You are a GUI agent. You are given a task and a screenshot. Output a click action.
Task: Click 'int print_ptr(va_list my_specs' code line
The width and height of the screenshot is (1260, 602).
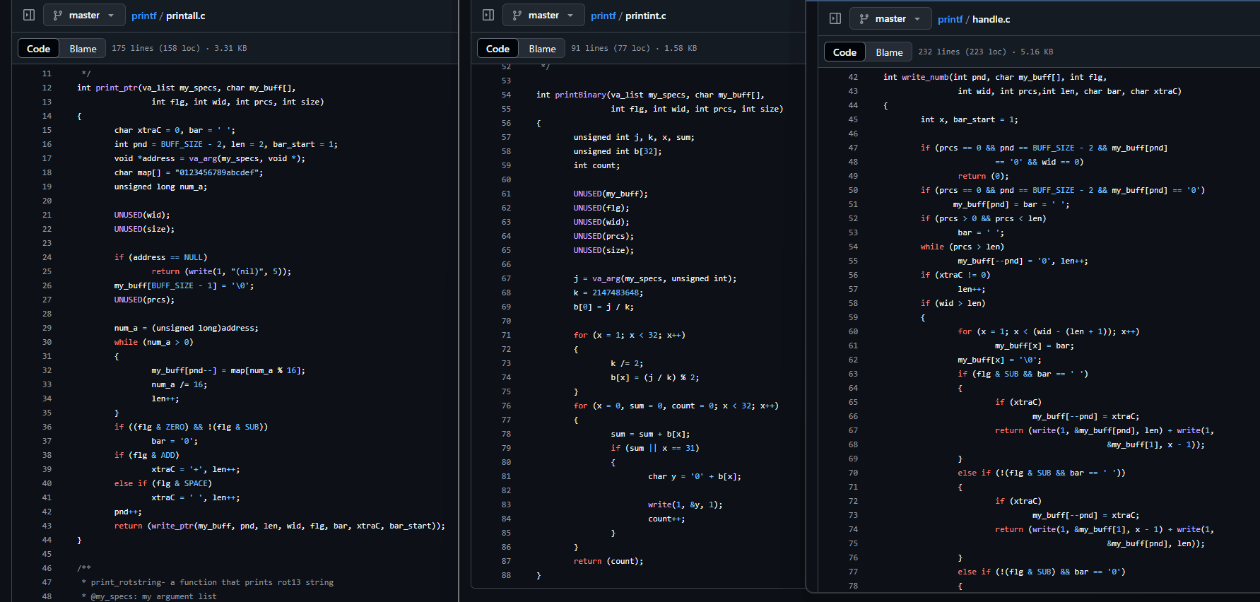(187, 88)
